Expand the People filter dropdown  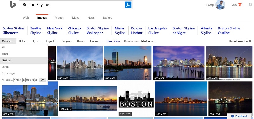click(67, 41)
